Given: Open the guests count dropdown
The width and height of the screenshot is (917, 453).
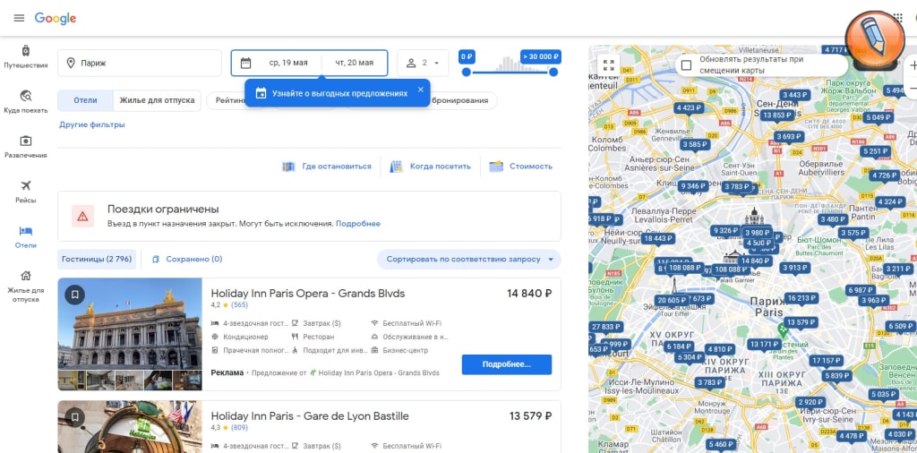Looking at the screenshot, I should tap(423, 63).
